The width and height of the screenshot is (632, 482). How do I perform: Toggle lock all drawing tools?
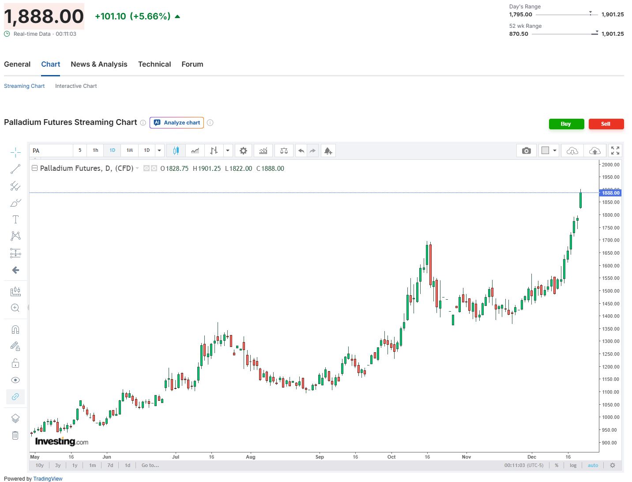15,363
